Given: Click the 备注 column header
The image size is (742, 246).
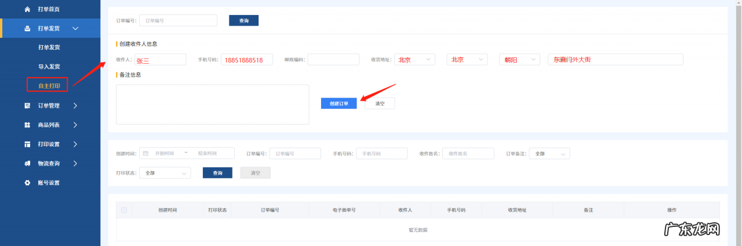Looking at the screenshot, I should point(588,210).
